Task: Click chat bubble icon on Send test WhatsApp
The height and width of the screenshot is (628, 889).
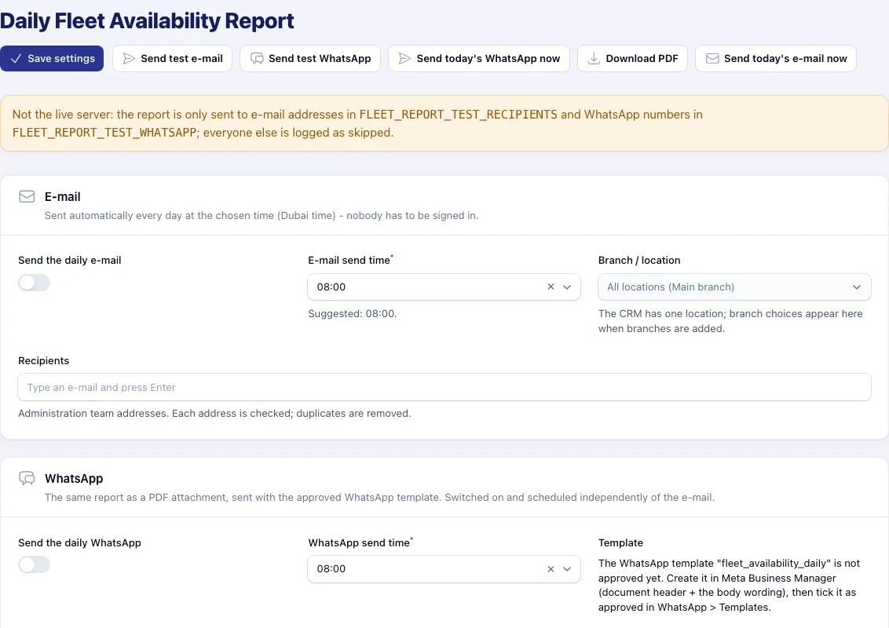Action: click(257, 58)
